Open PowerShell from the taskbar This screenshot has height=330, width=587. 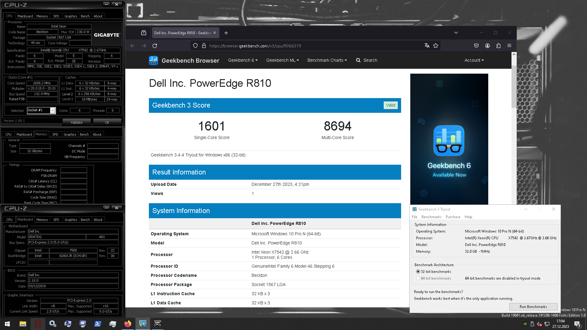click(x=98, y=324)
